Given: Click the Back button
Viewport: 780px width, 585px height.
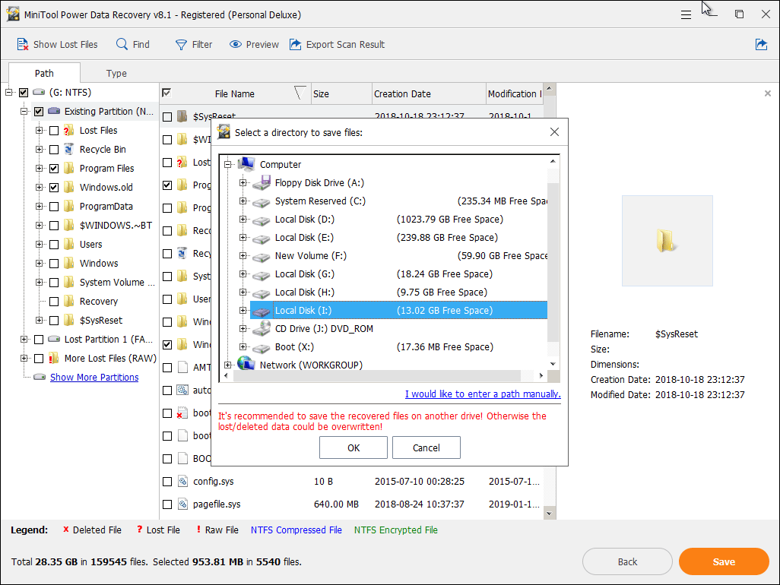Looking at the screenshot, I should point(627,561).
